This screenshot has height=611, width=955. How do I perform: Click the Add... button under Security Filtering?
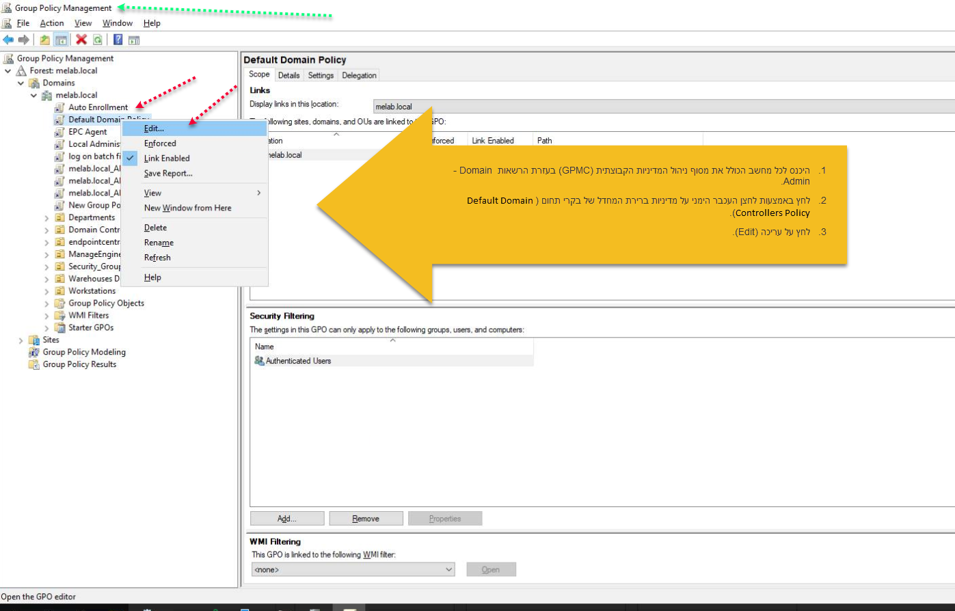(x=287, y=519)
